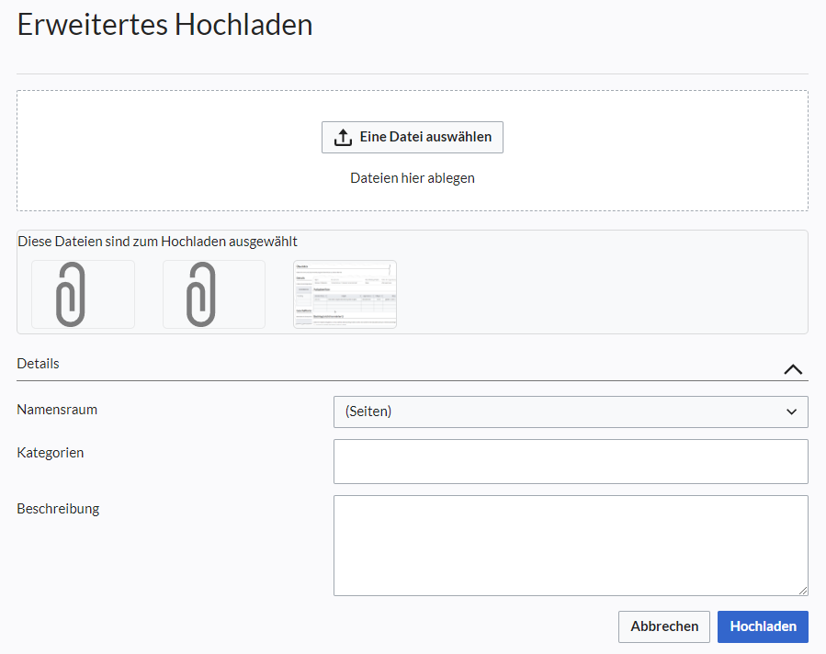The image size is (826, 654).
Task: Click the Namensraum field label
Action: pos(57,410)
